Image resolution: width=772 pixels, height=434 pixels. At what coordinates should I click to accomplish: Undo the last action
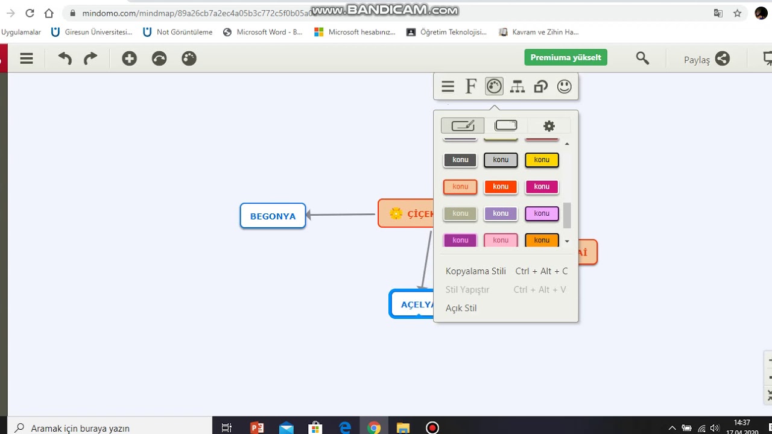(x=65, y=58)
